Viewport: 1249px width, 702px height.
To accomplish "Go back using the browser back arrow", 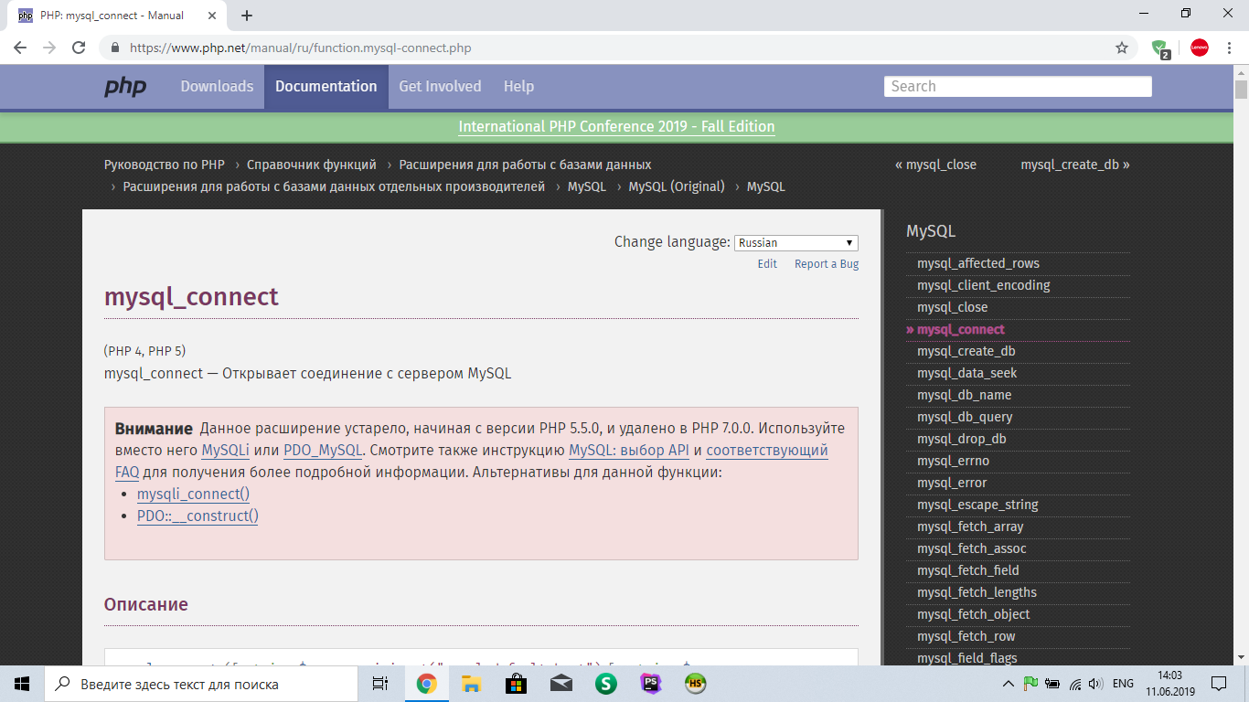I will click(x=20, y=48).
